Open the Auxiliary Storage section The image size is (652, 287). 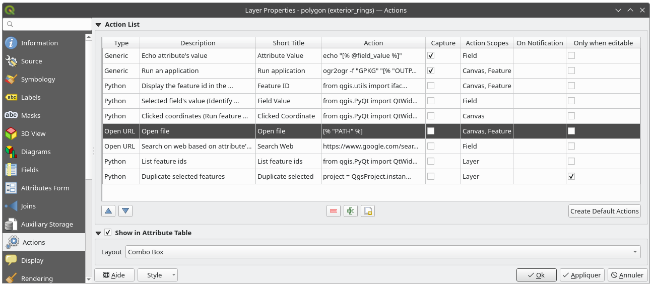coord(47,224)
